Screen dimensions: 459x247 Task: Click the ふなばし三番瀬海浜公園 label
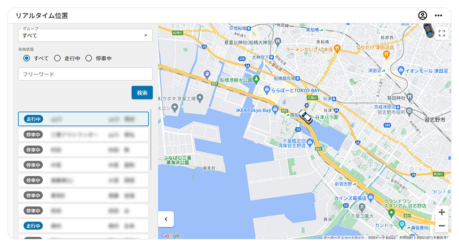click(178, 160)
